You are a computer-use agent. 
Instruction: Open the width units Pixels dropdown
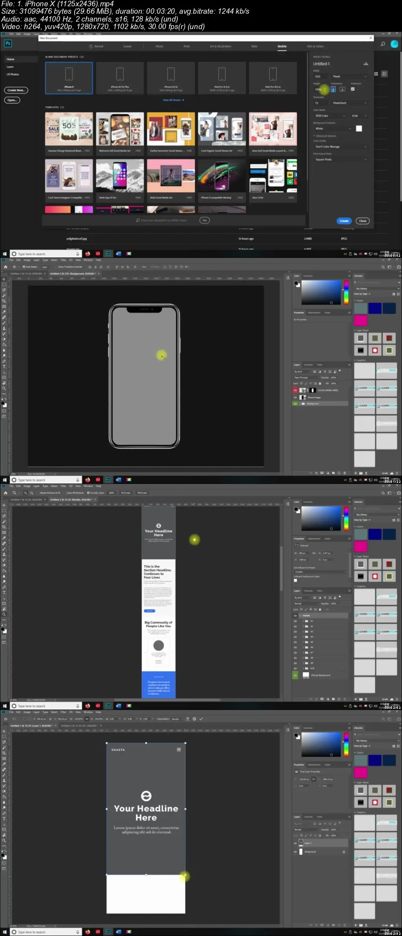[349, 77]
